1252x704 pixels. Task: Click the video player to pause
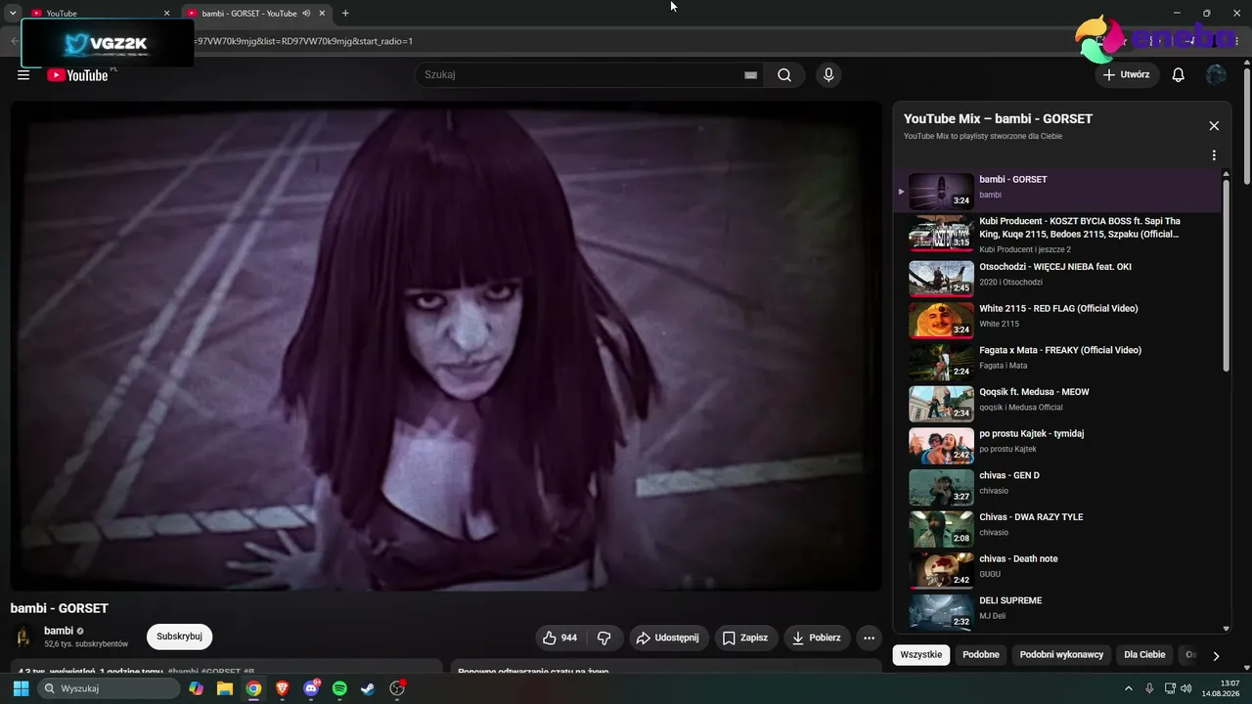446,346
